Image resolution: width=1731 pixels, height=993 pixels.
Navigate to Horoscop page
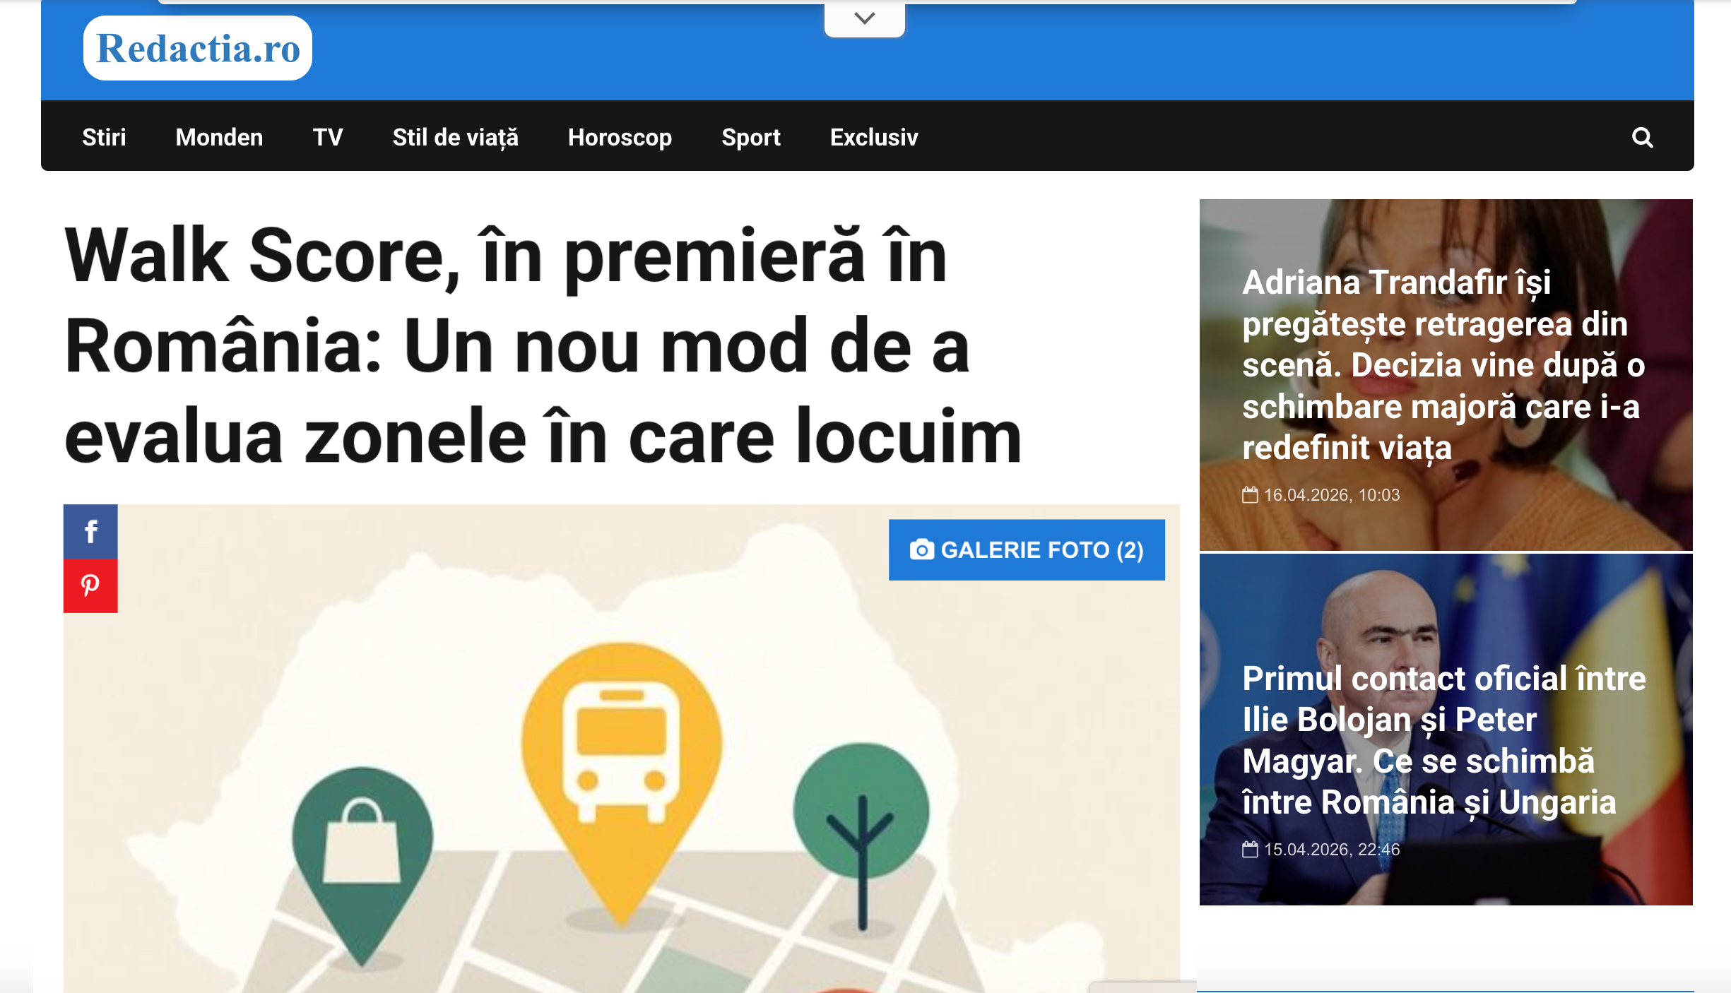point(620,137)
